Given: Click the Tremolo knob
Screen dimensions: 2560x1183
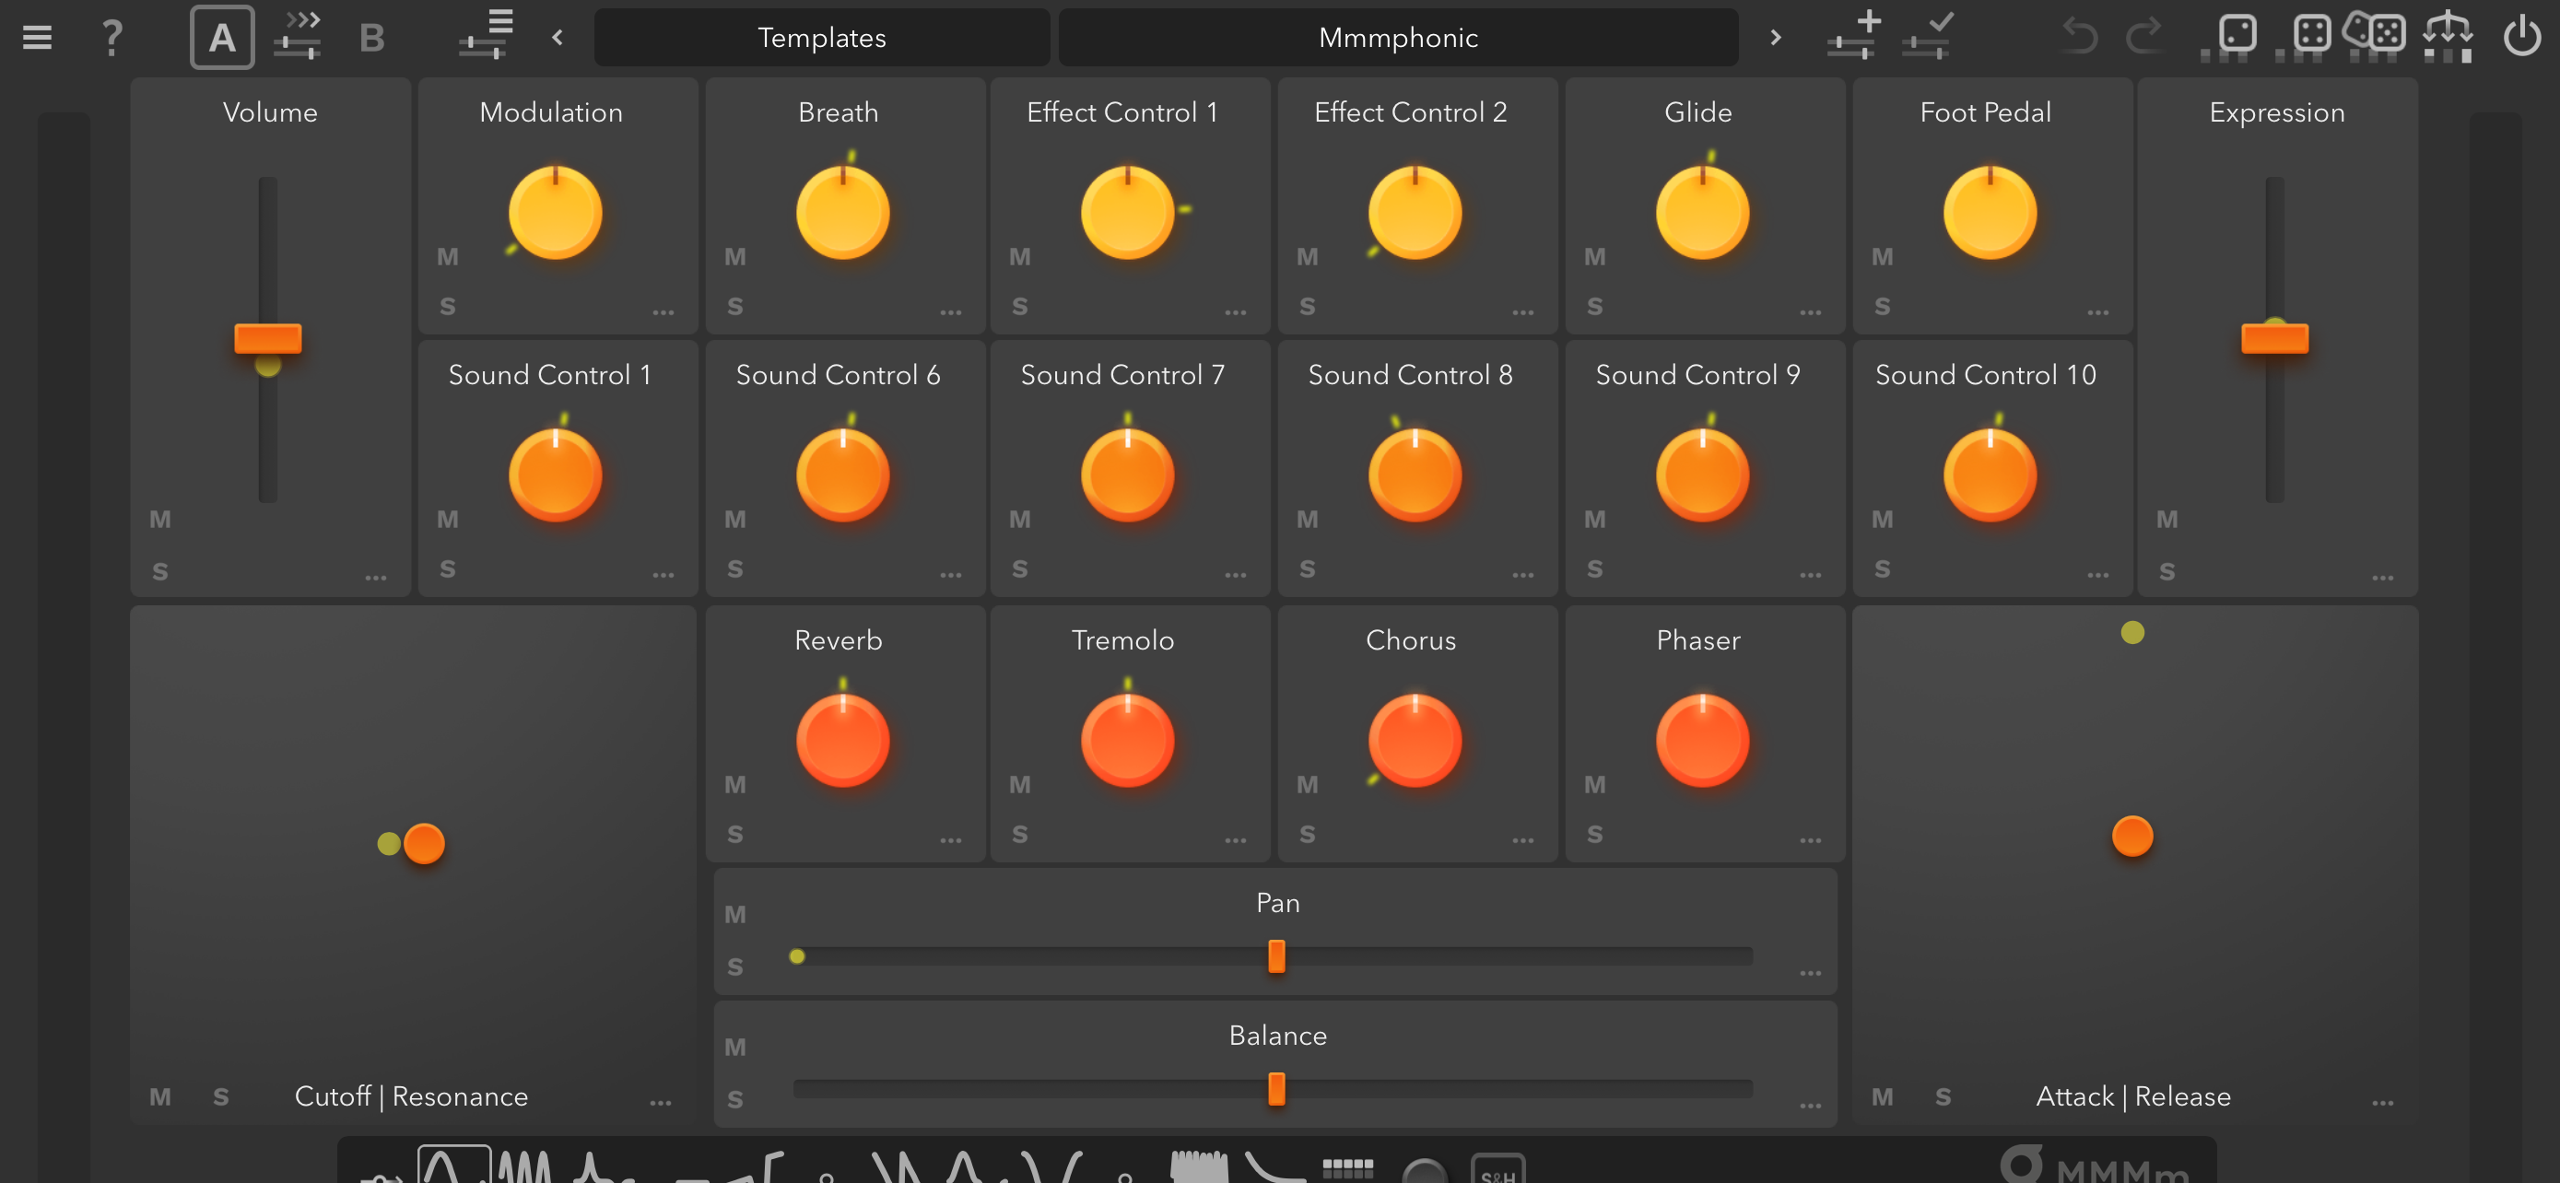Looking at the screenshot, I should 1127,740.
